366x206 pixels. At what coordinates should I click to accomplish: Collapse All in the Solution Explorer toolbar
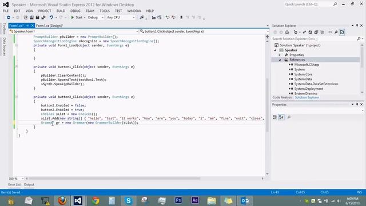(316, 32)
